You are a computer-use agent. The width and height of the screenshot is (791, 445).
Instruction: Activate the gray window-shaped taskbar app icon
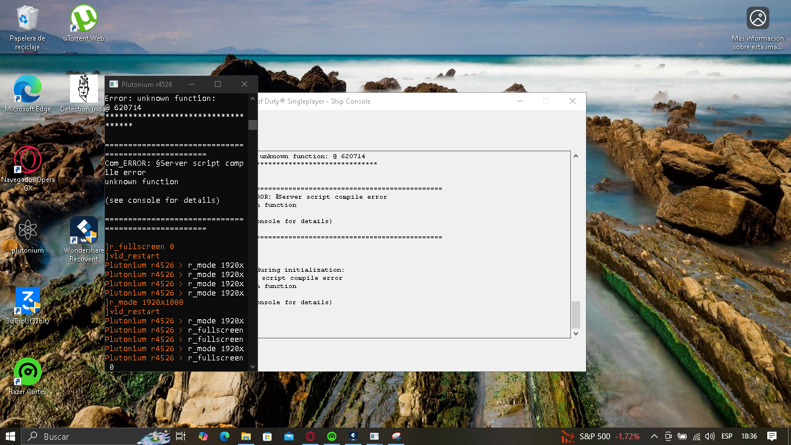375,436
